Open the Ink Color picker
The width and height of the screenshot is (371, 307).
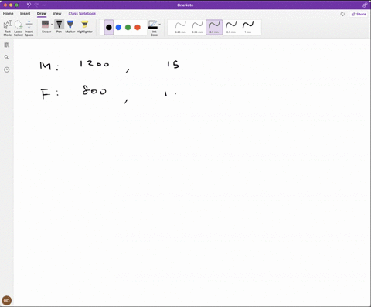[155, 28]
